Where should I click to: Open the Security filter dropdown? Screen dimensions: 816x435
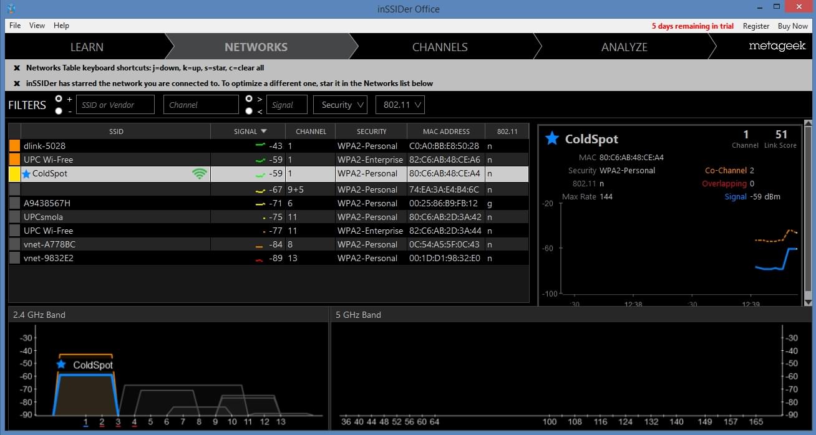click(x=340, y=105)
